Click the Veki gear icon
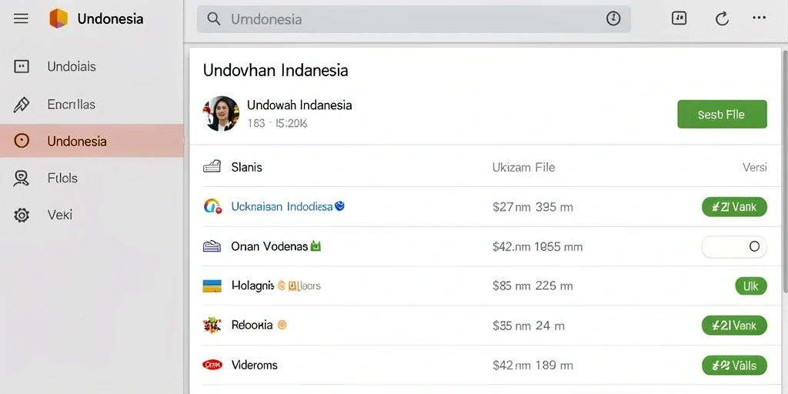 (x=21, y=215)
